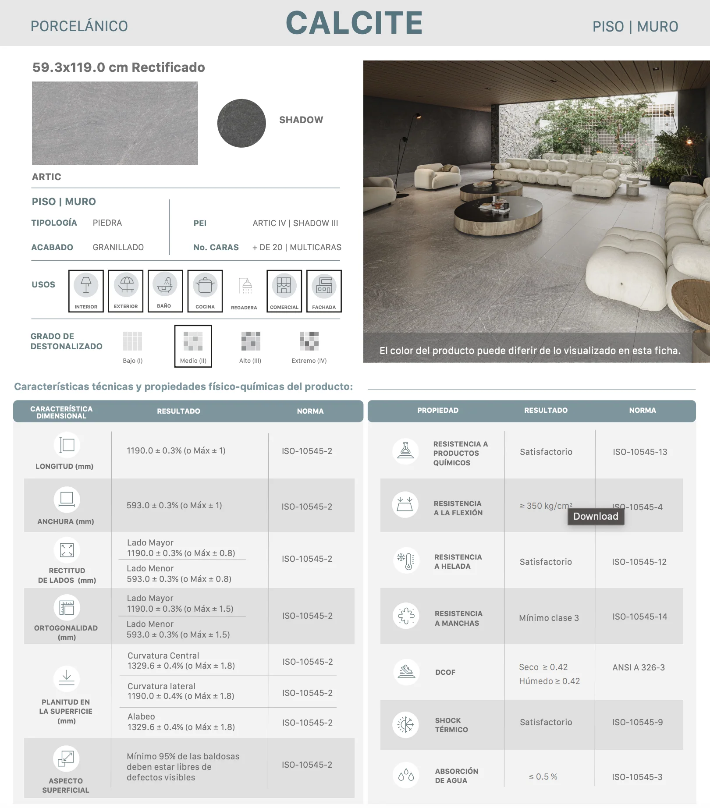Click the Shock térmico icon
This screenshot has width=710, height=808.
pos(405,725)
